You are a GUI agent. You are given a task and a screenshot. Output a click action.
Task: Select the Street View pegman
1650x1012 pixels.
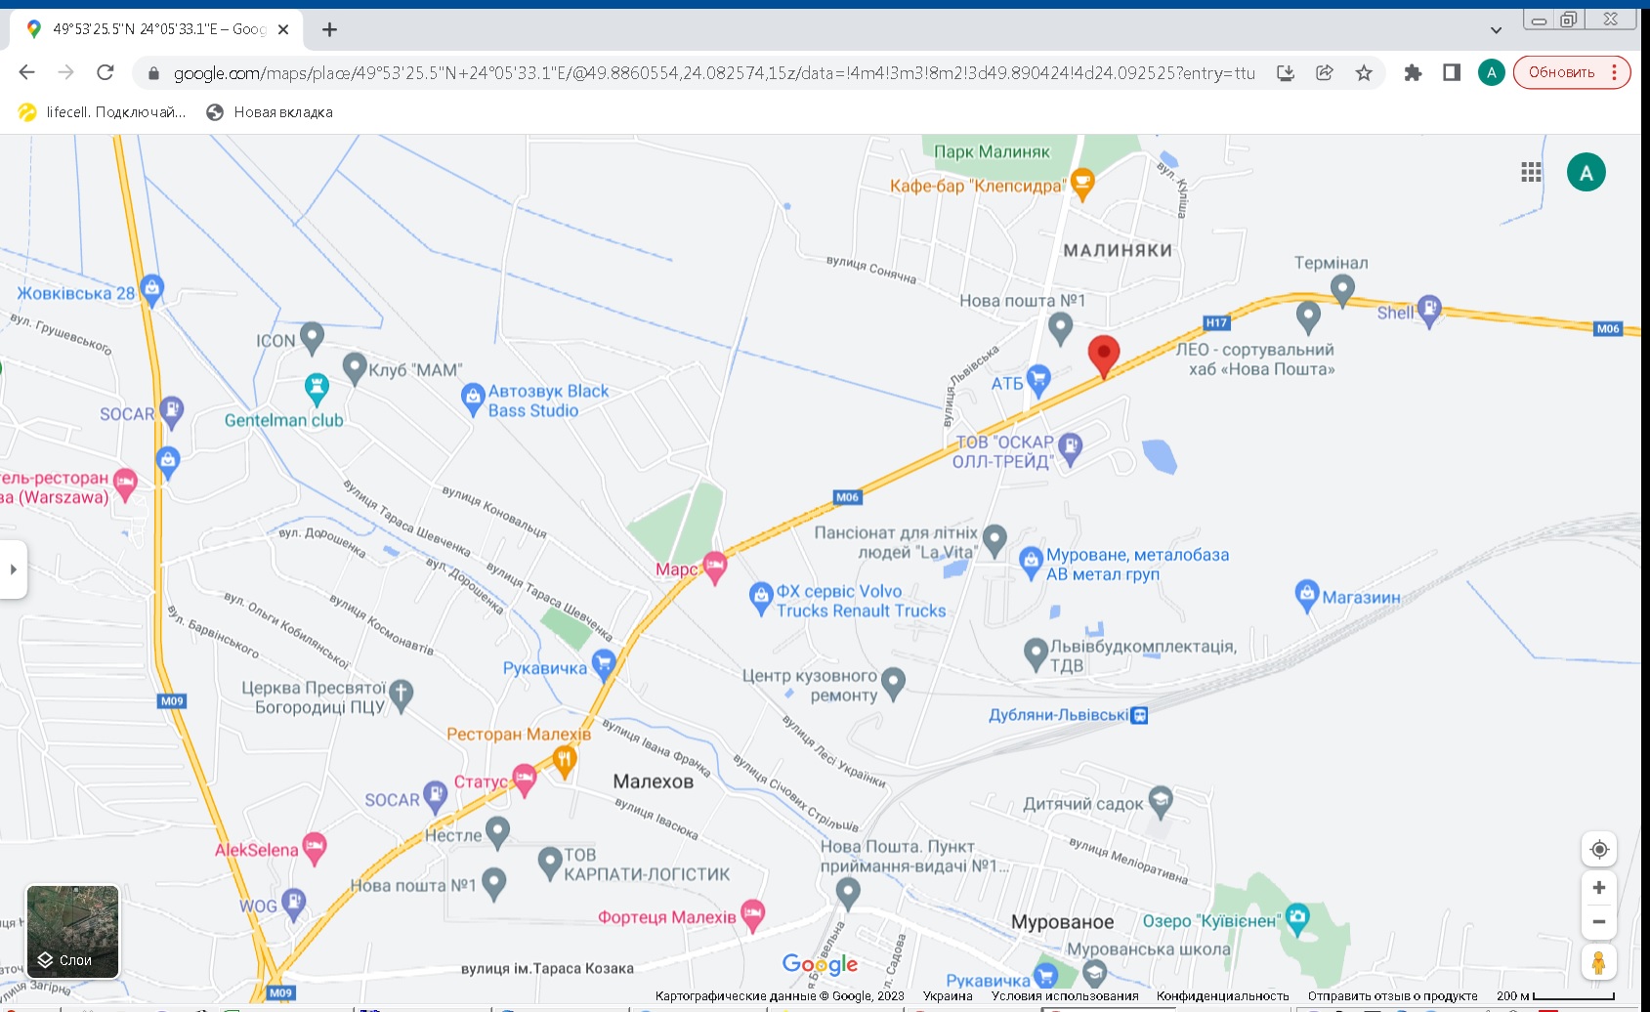(1599, 963)
